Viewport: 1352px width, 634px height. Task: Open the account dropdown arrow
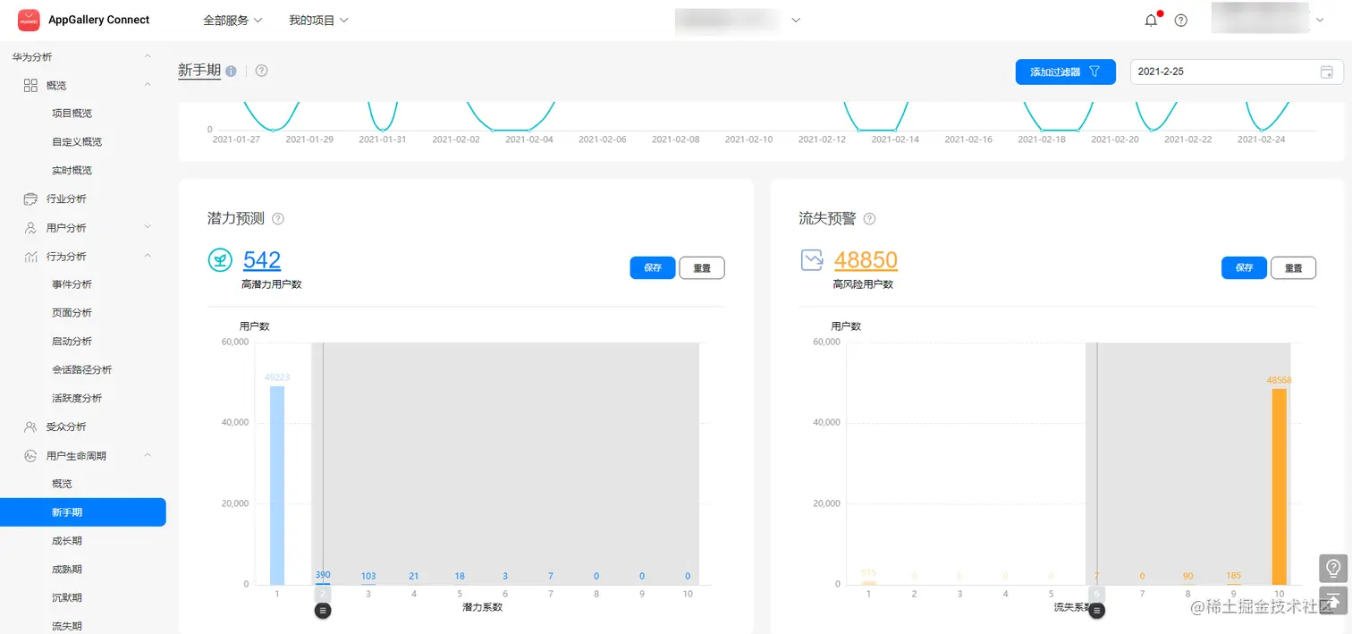[x=1320, y=20]
